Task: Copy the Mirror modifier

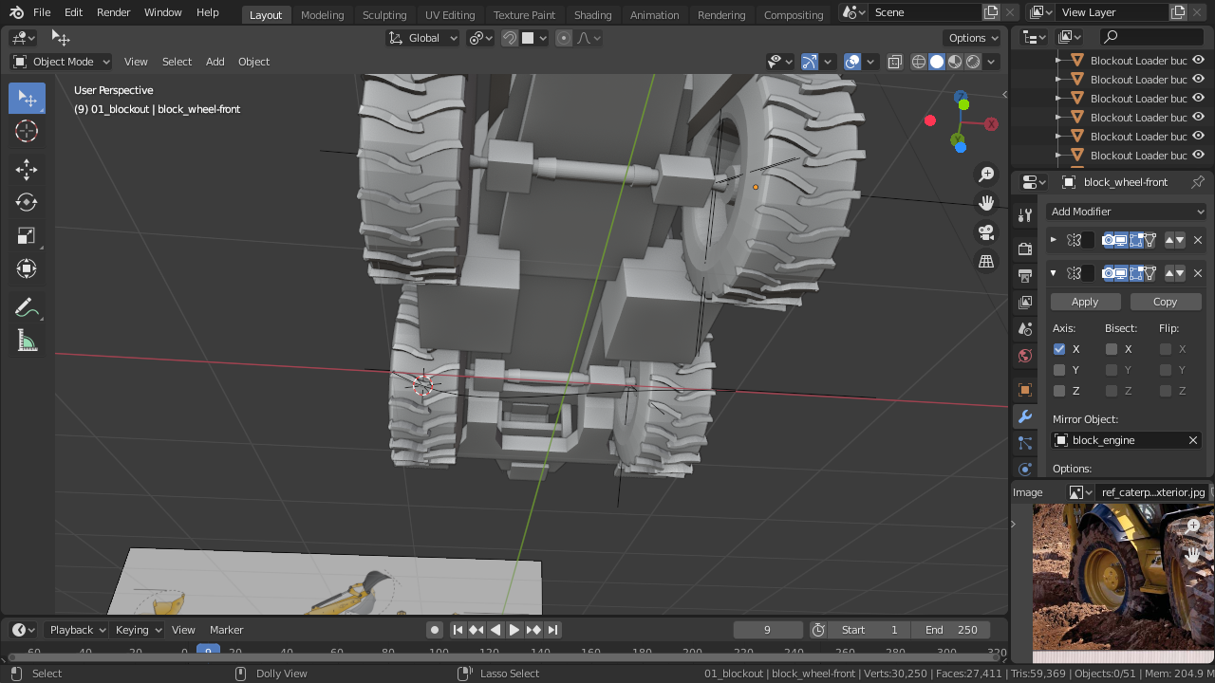Action: [1165, 302]
